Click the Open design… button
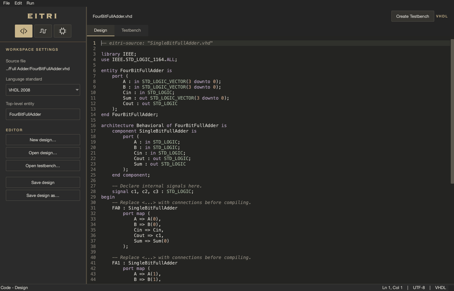Image resolution: width=454 pixels, height=291 pixels. point(43,153)
